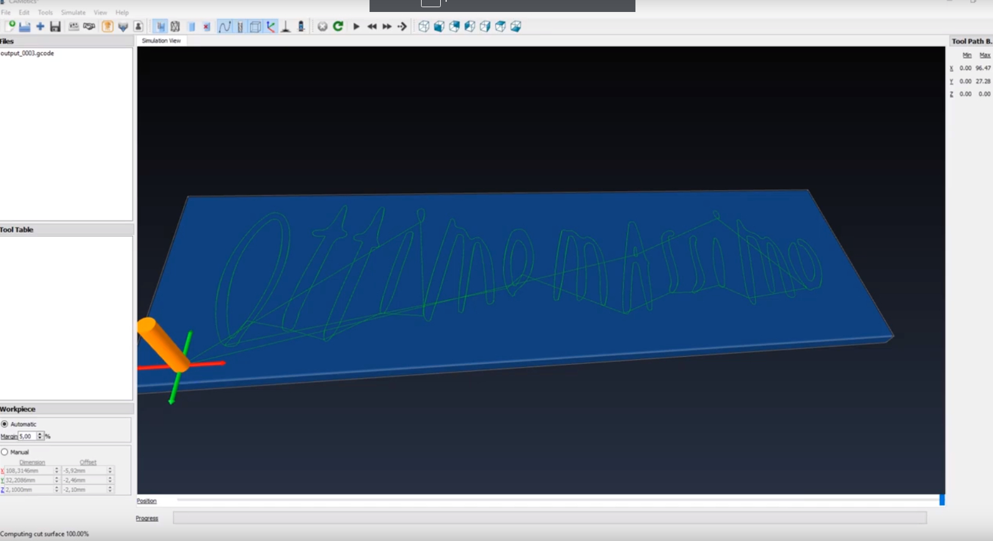Click the Open Project folder icon
This screenshot has width=993, height=541.
pyautogui.click(x=25, y=26)
